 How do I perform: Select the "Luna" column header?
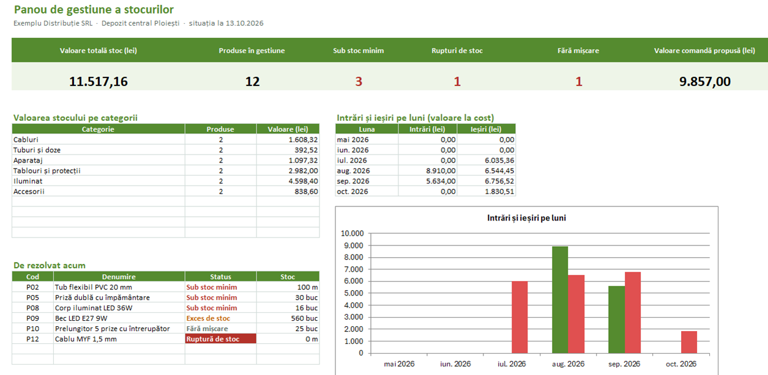click(367, 129)
